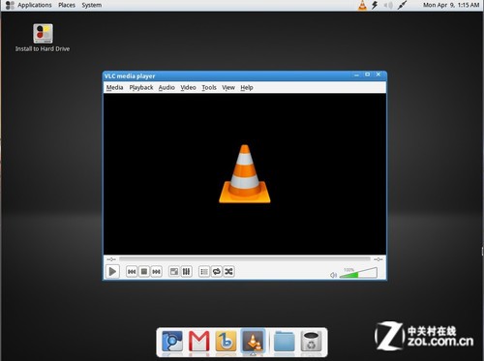Show extended settings equalizer icon
Image resolution: width=484 pixels, height=361 pixels.
186,272
